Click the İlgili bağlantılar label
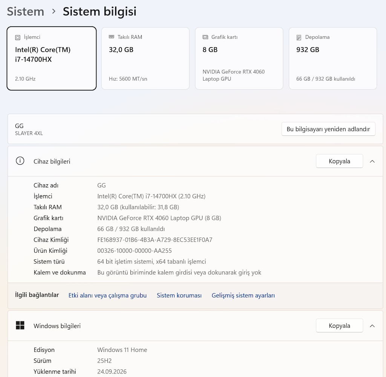The image size is (386, 377). pos(37,295)
